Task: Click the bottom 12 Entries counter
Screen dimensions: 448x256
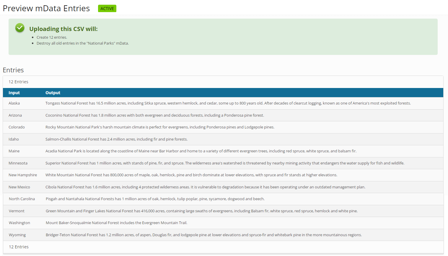Action: pos(18,247)
